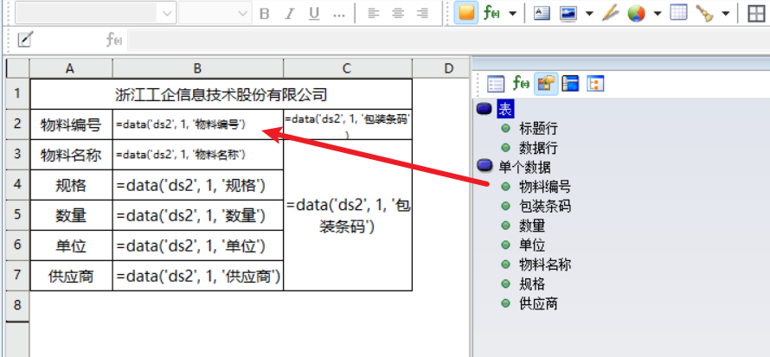Collapse the 单个数据 tree node
Viewport: 770px width, 357px height.
484,166
